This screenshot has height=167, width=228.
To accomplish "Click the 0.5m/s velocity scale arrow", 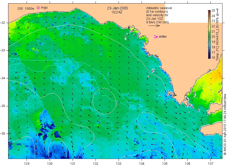I will point(154,26).
